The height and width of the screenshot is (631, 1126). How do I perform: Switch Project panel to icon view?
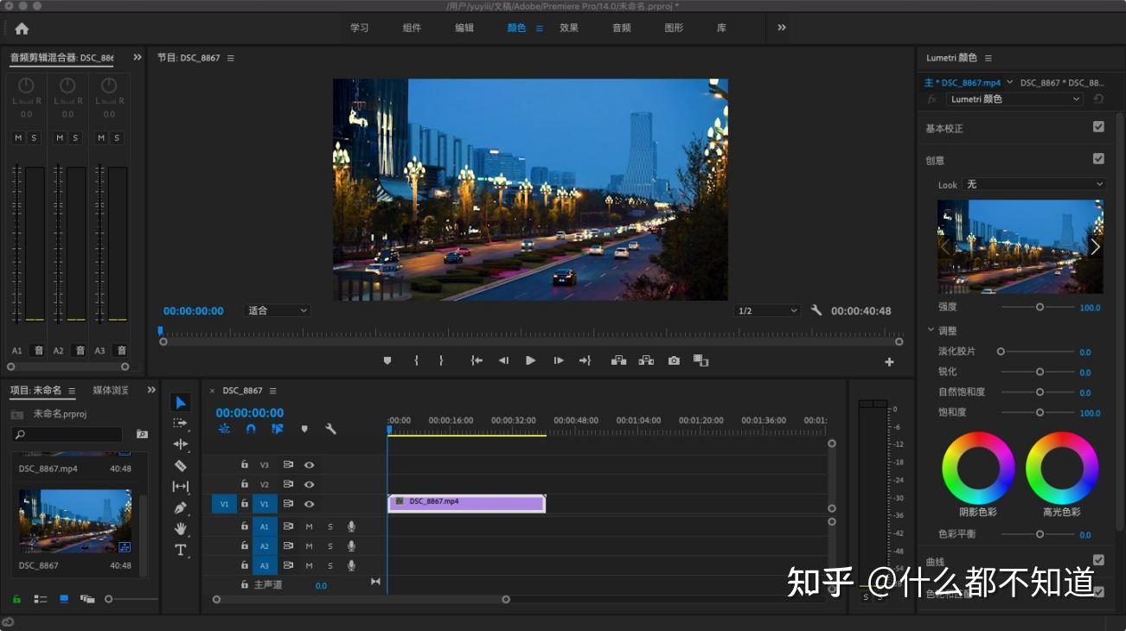tap(64, 598)
